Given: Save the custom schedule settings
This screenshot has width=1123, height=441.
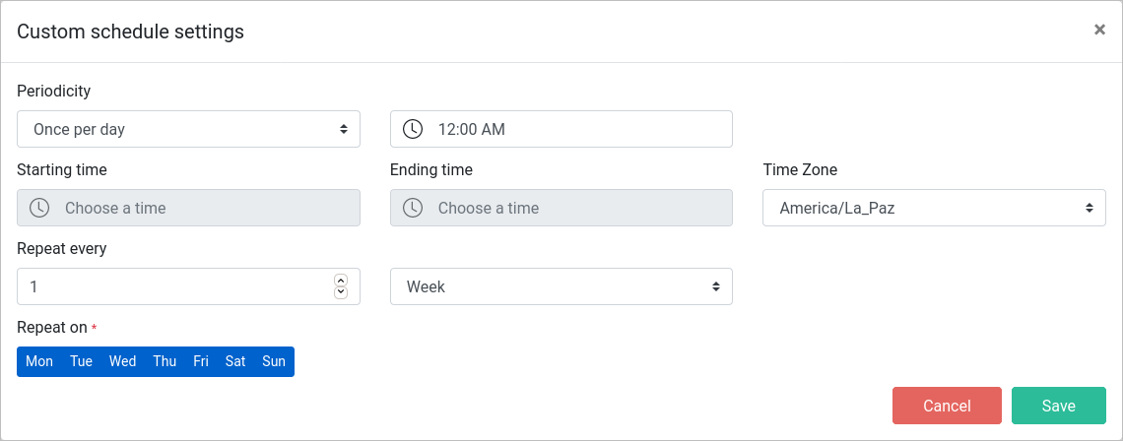Looking at the screenshot, I should click(1058, 406).
